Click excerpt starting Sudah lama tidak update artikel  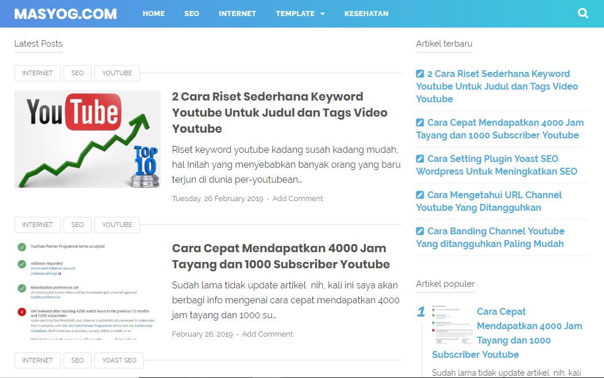tap(285, 300)
